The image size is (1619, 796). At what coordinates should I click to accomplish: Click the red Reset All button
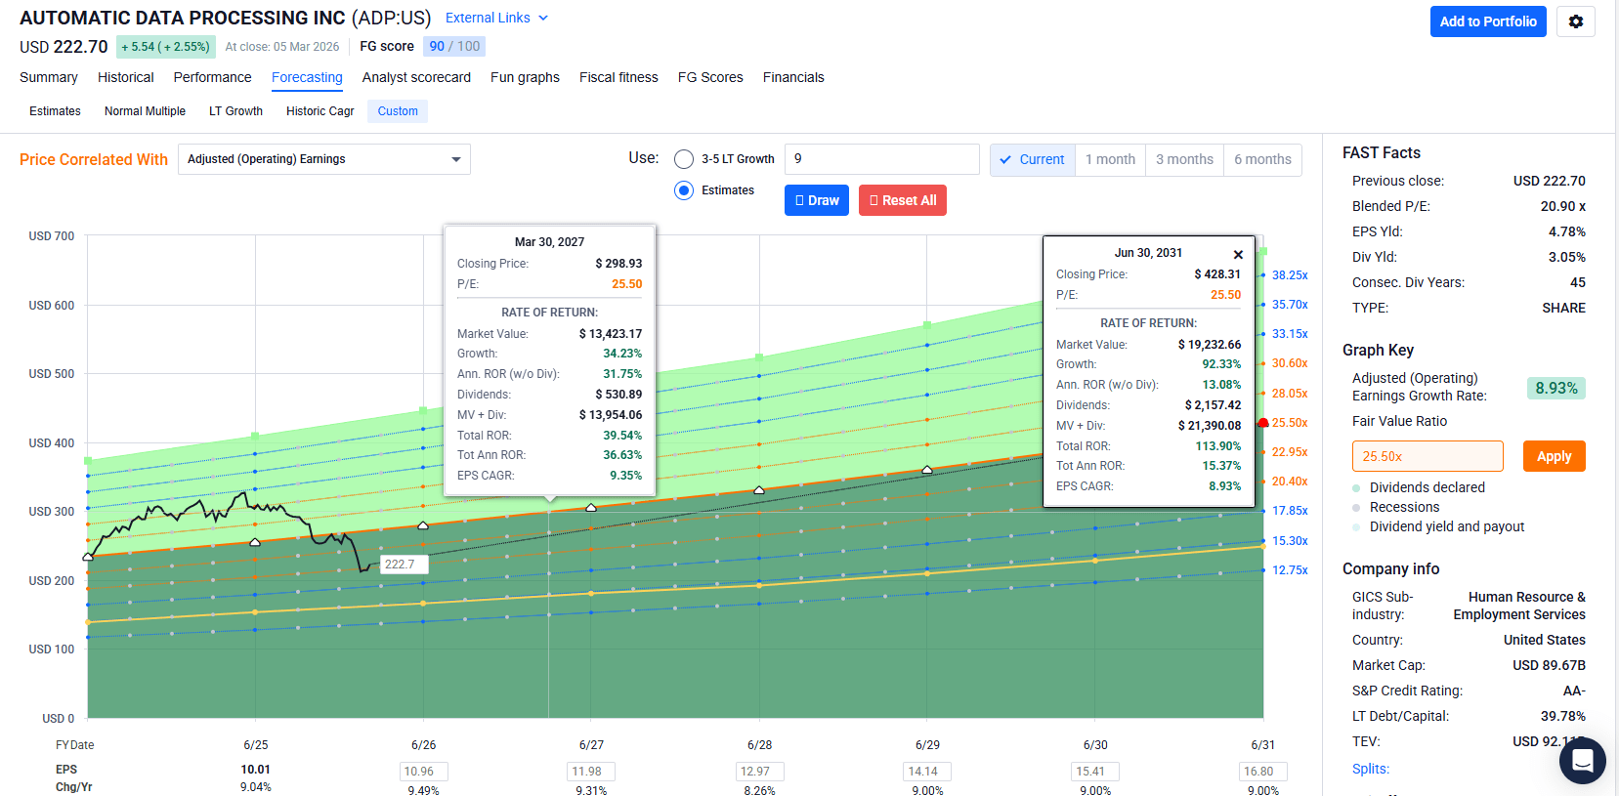pyautogui.click(x=903, y=200)
